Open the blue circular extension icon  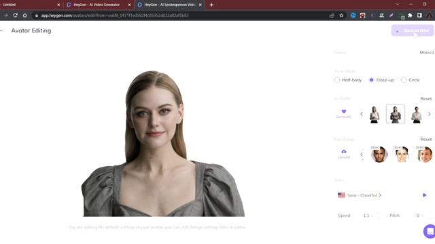353,16
